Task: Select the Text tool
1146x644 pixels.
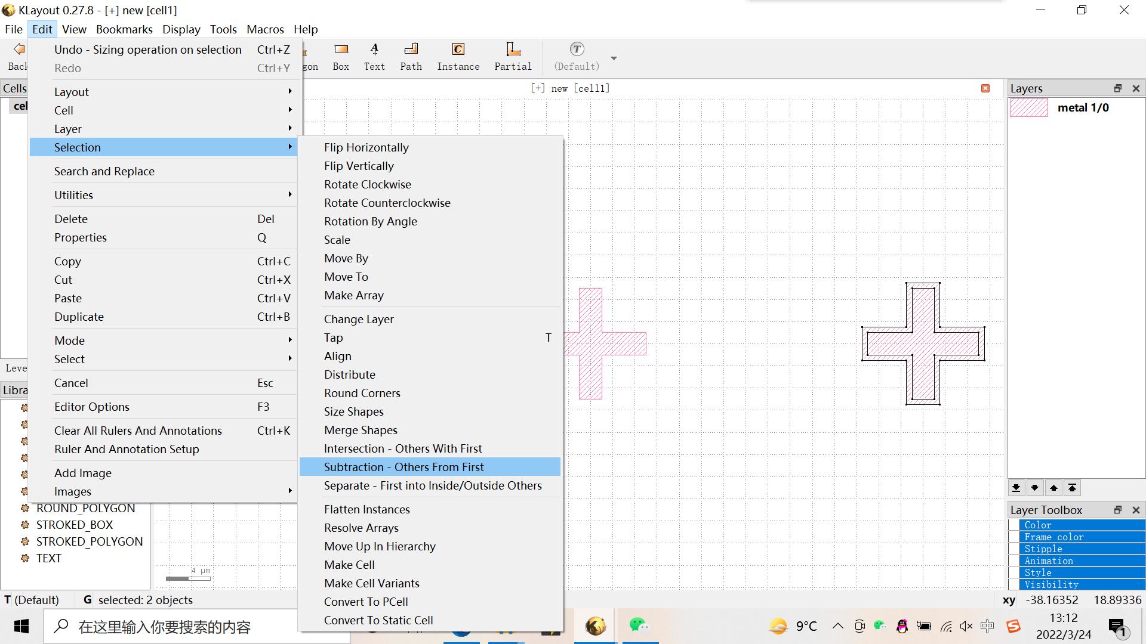Action: (x=374, y=56)
